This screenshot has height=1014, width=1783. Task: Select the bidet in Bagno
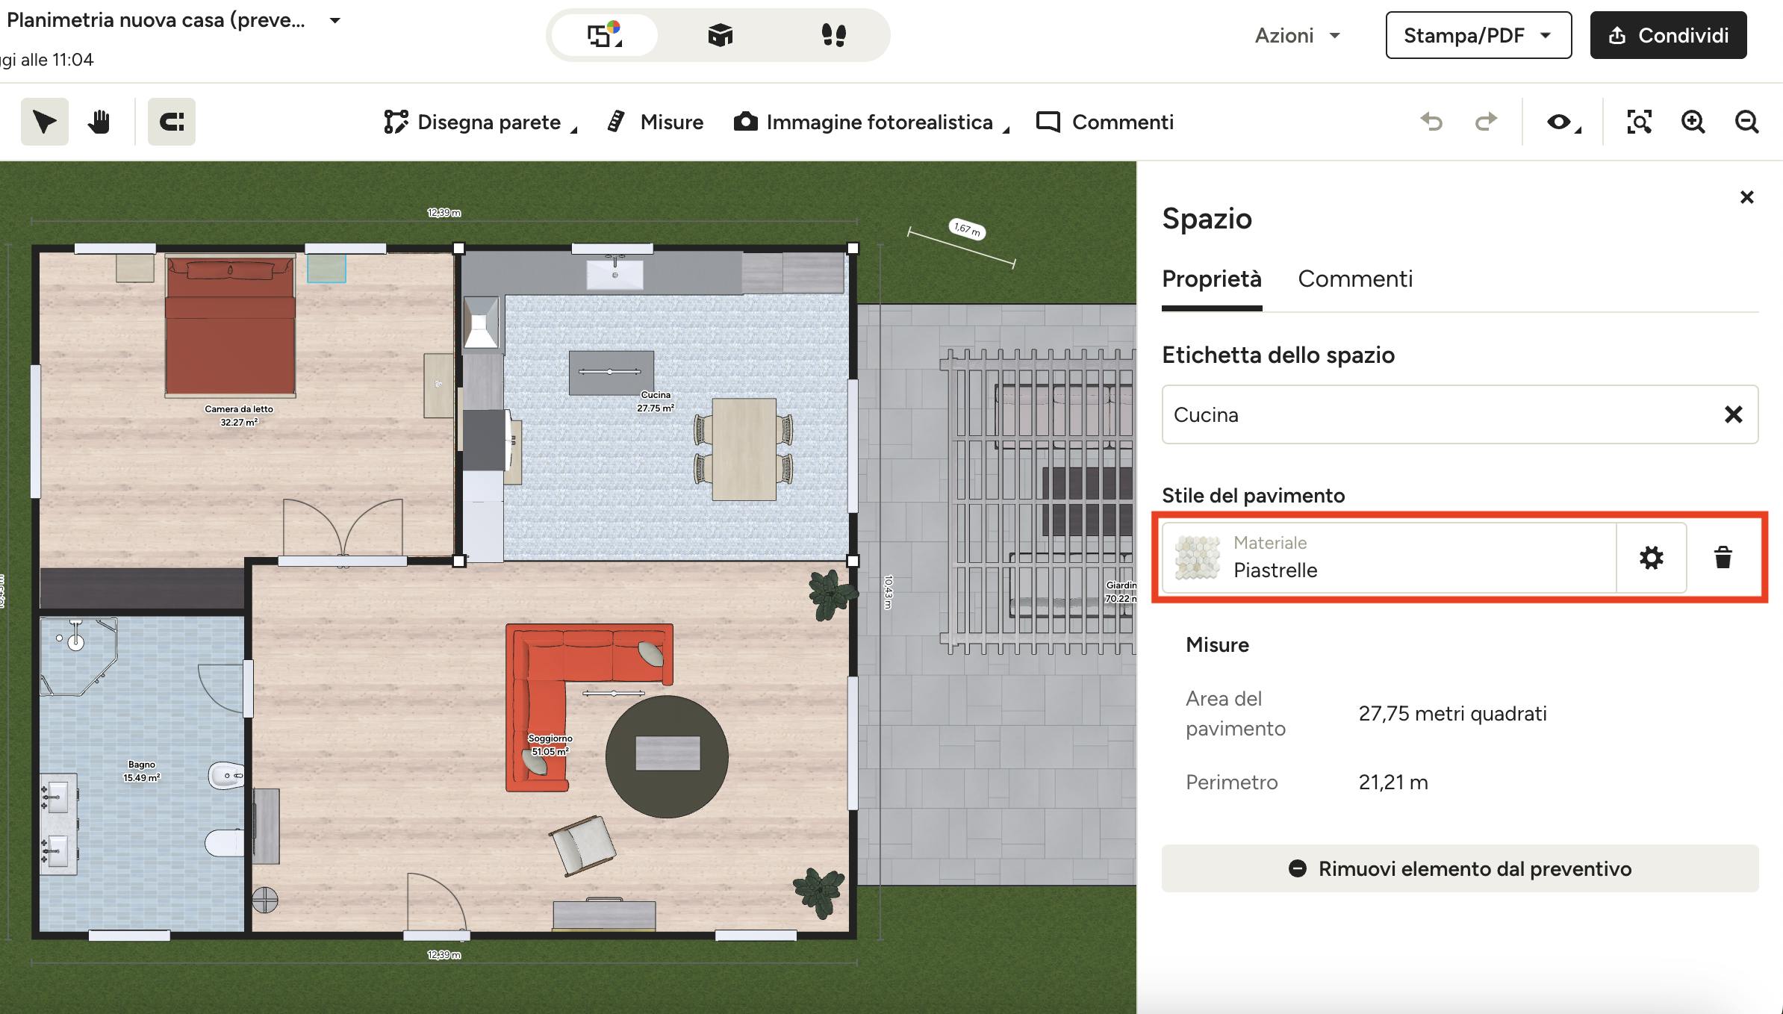click(x=225, y=776)
